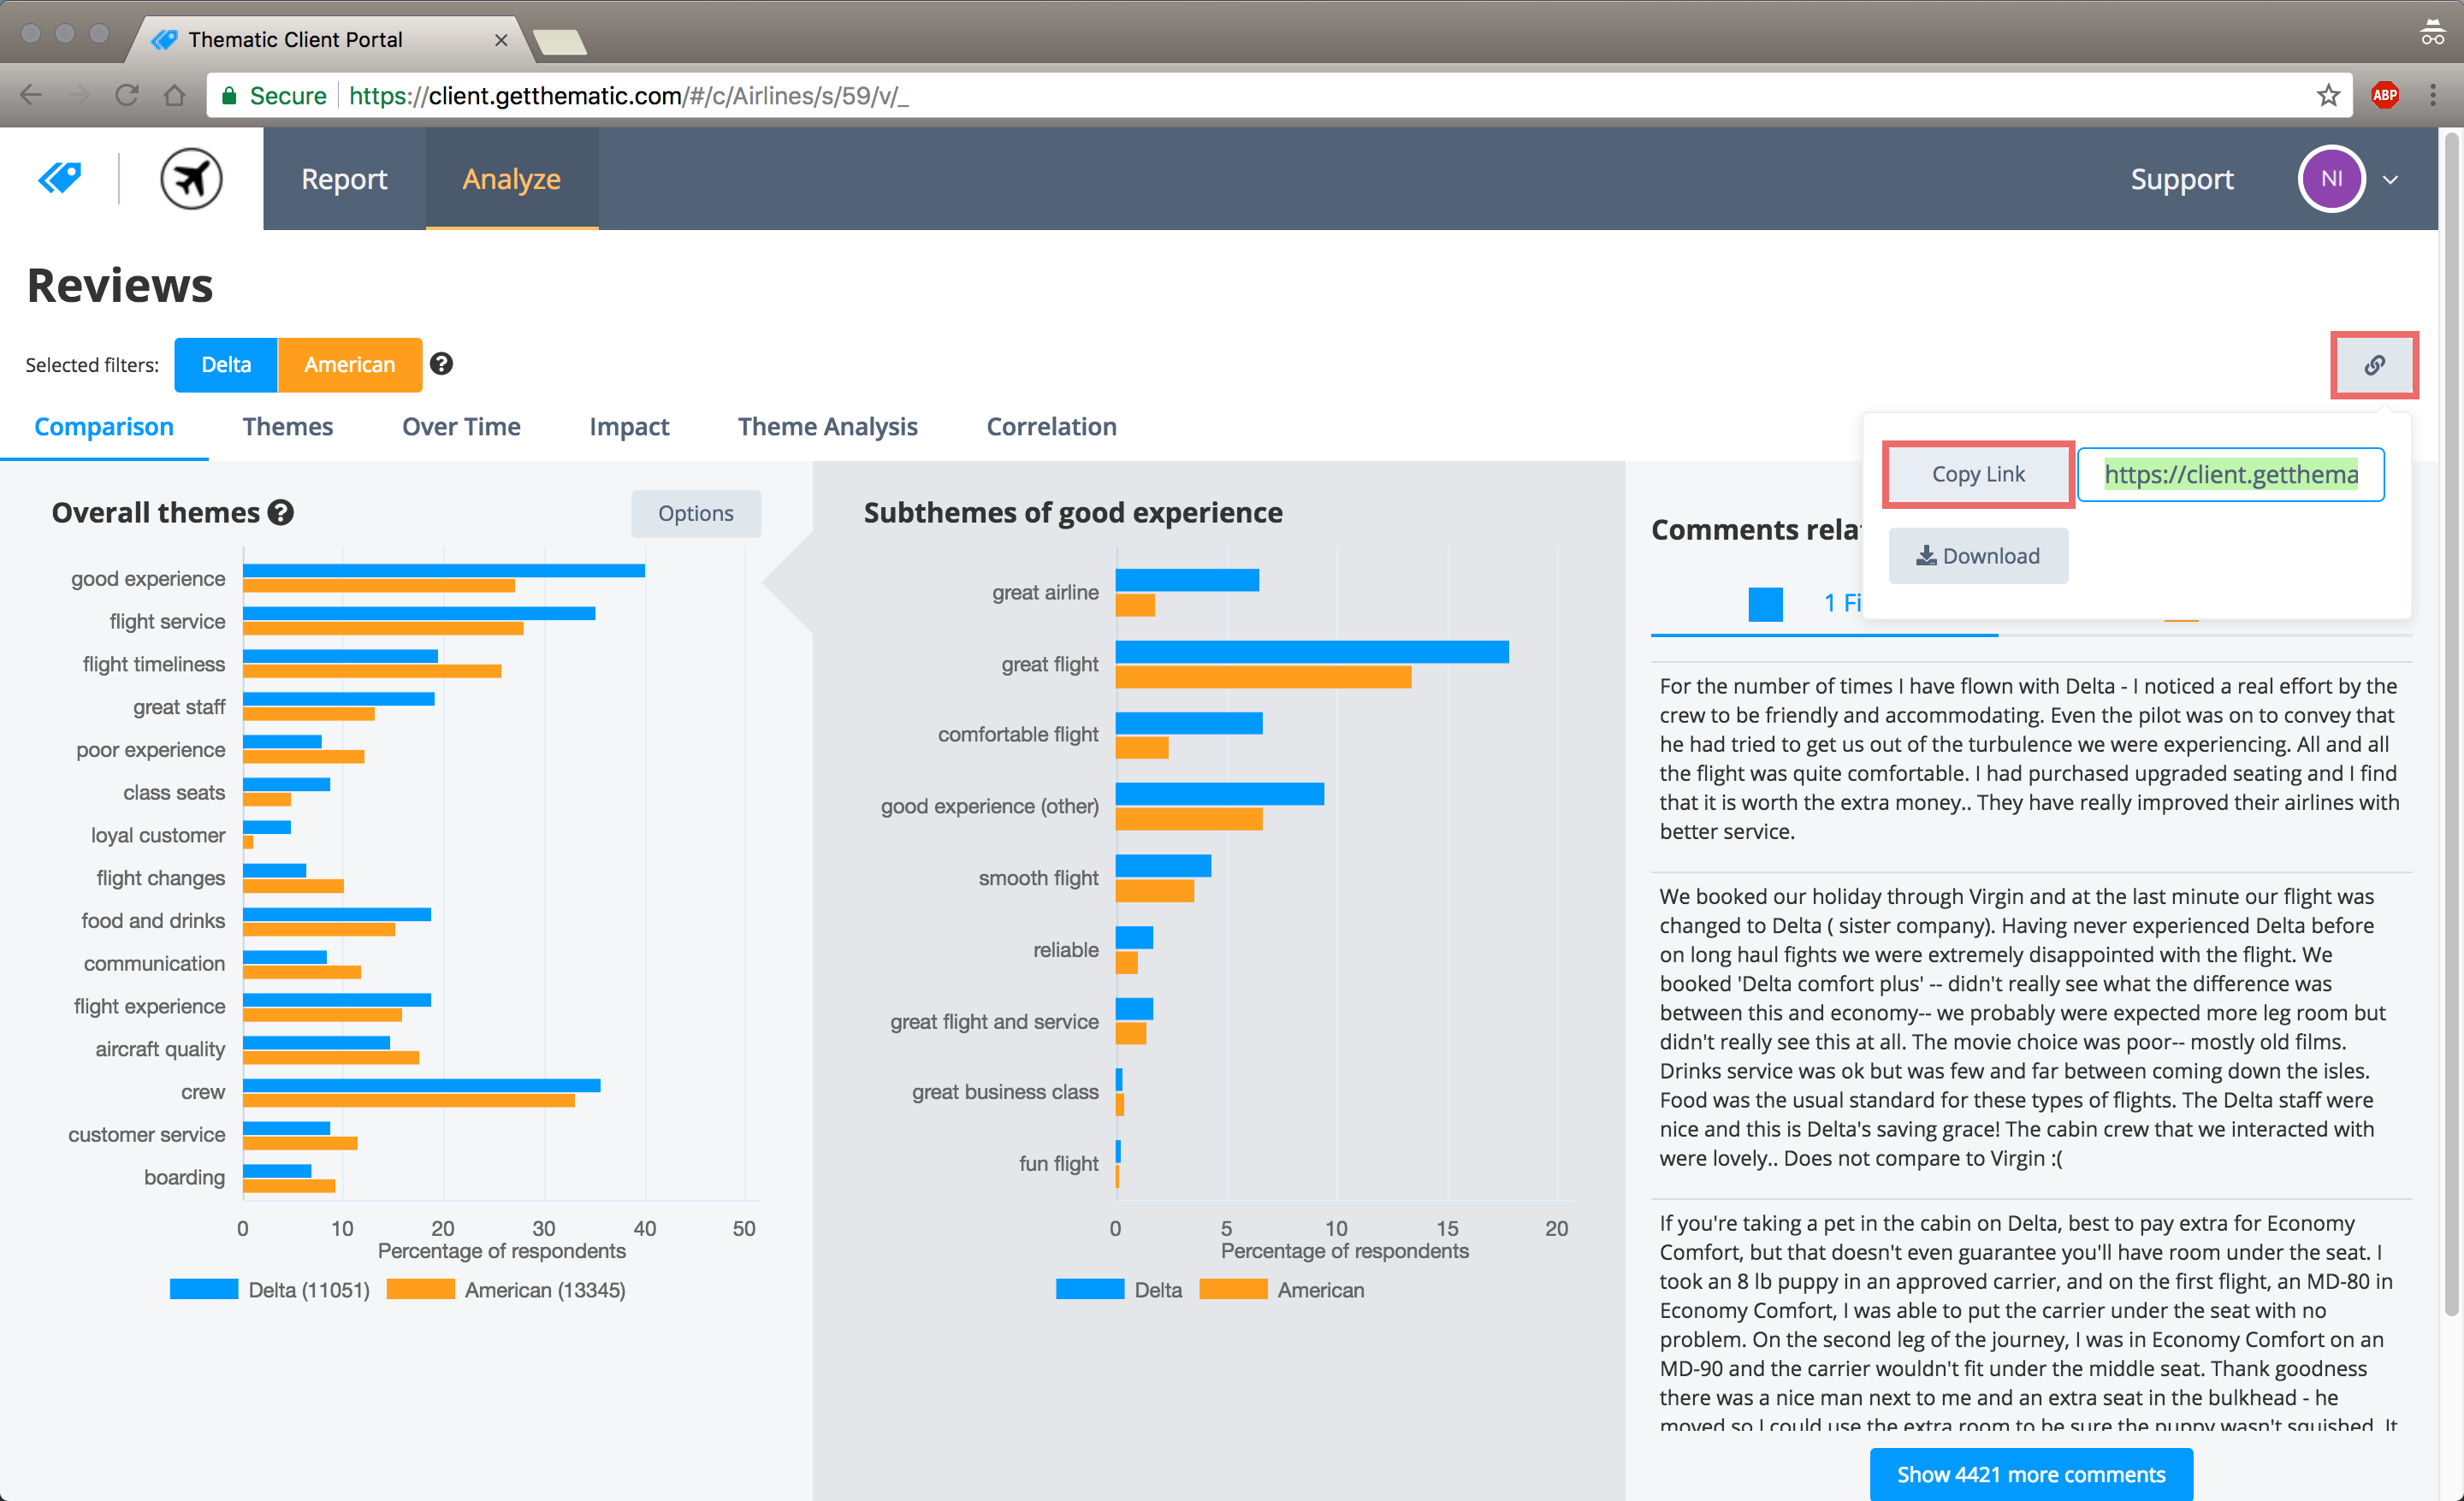The image size is (2464, 1501).
Task: Open the Chrome three-dot menu
Action: [2432, 95]
